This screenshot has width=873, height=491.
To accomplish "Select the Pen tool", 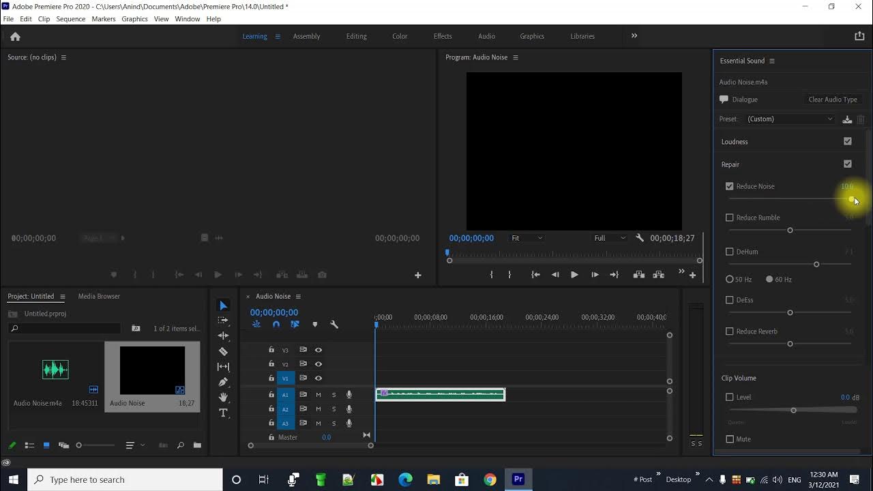I will (x=223, y=382).
